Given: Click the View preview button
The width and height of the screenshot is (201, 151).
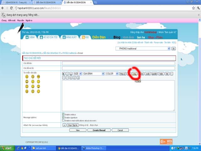Looking at the screenshot, I should [x=78, y=130].
